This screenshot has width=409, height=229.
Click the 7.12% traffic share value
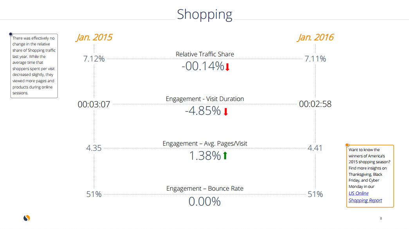pos(94,59)
